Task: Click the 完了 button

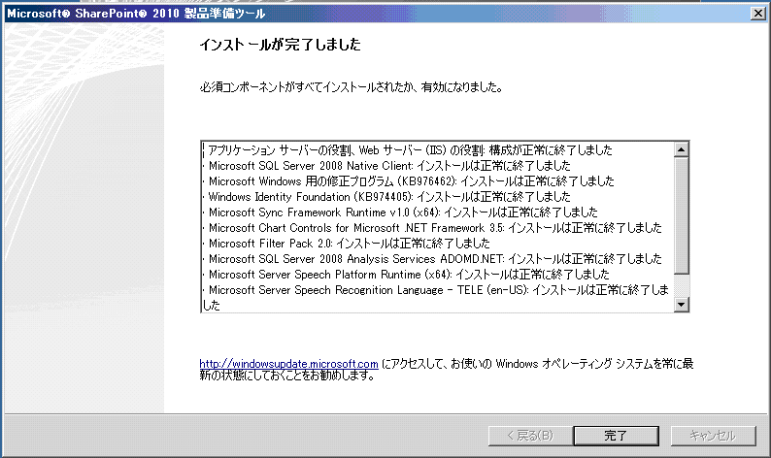Action: pos(616,436)
